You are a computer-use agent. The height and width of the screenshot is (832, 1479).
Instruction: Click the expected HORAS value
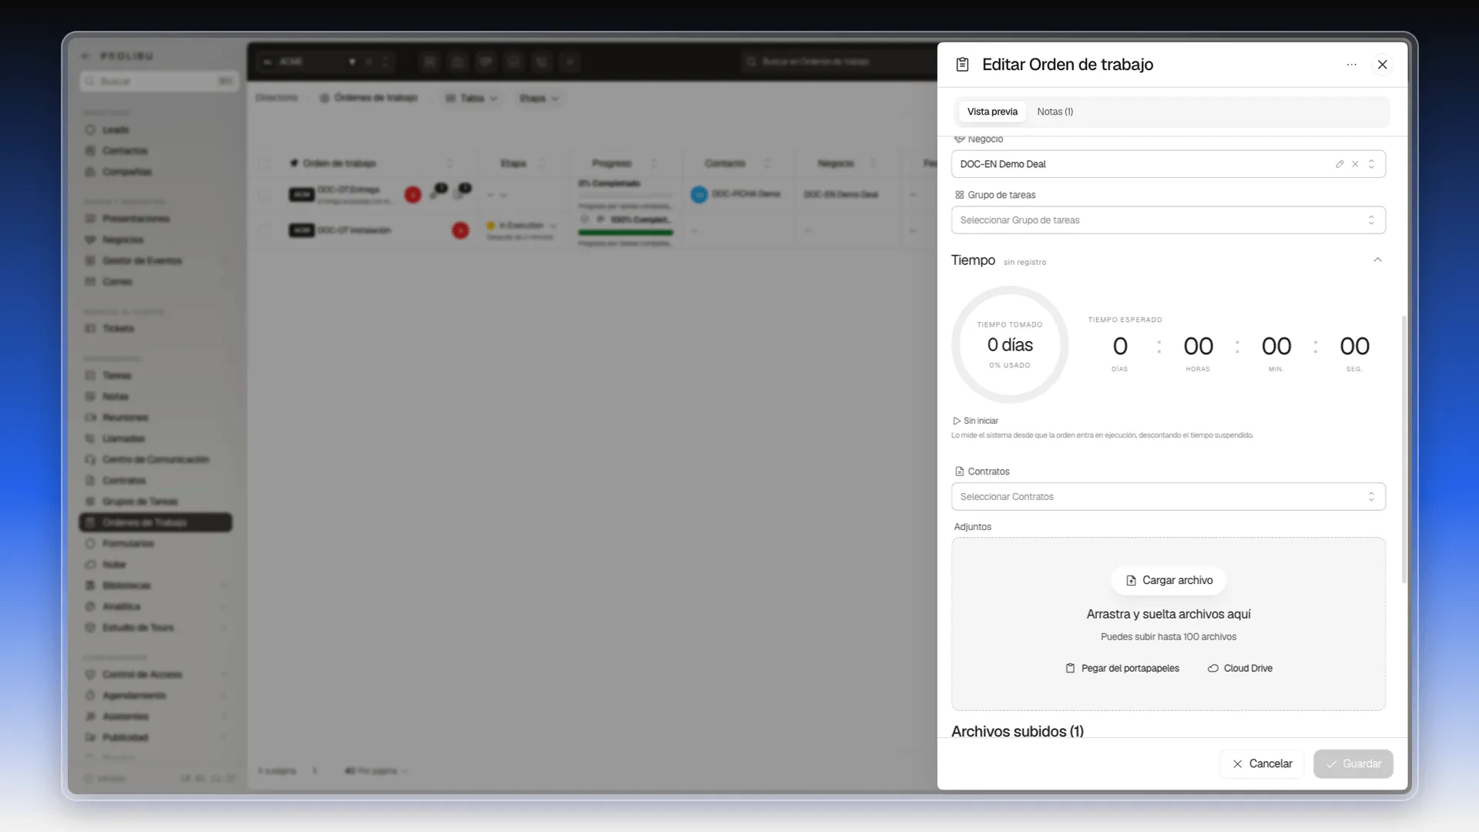click(x=1198, y=347)
